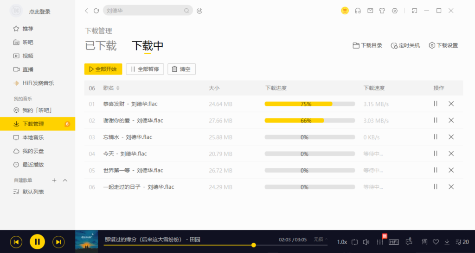Toggle the loop play mode
The width and height of the screenshot is (475, 253).
point(354,242)
